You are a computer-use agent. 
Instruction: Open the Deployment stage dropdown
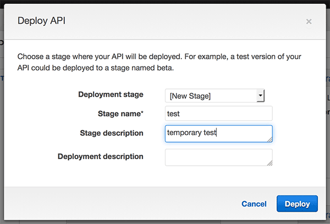pos(215,96)
